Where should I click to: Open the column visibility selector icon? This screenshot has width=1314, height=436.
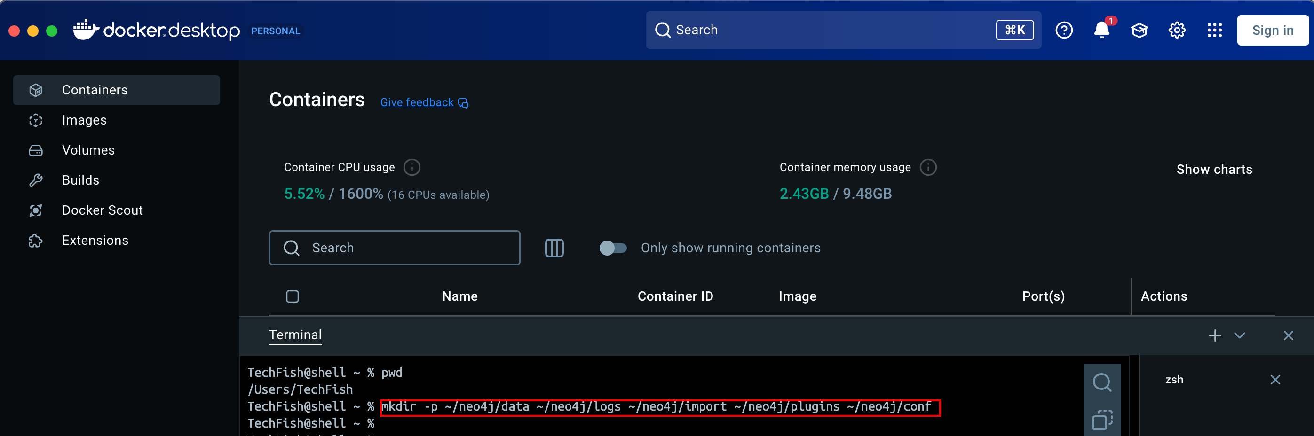coord(554,248)
